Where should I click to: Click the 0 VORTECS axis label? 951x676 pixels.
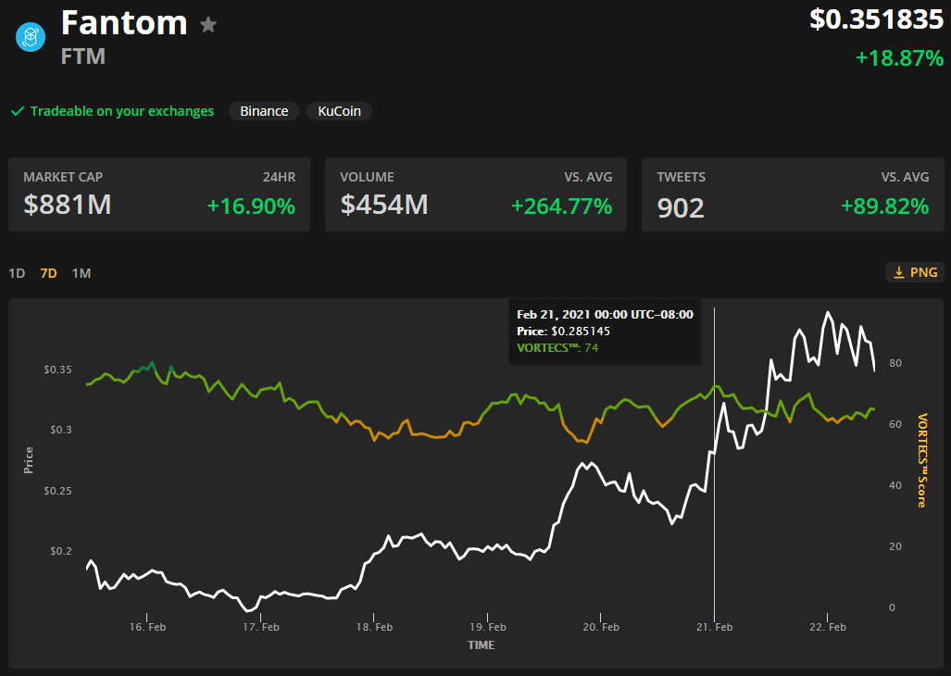[892, 607]
